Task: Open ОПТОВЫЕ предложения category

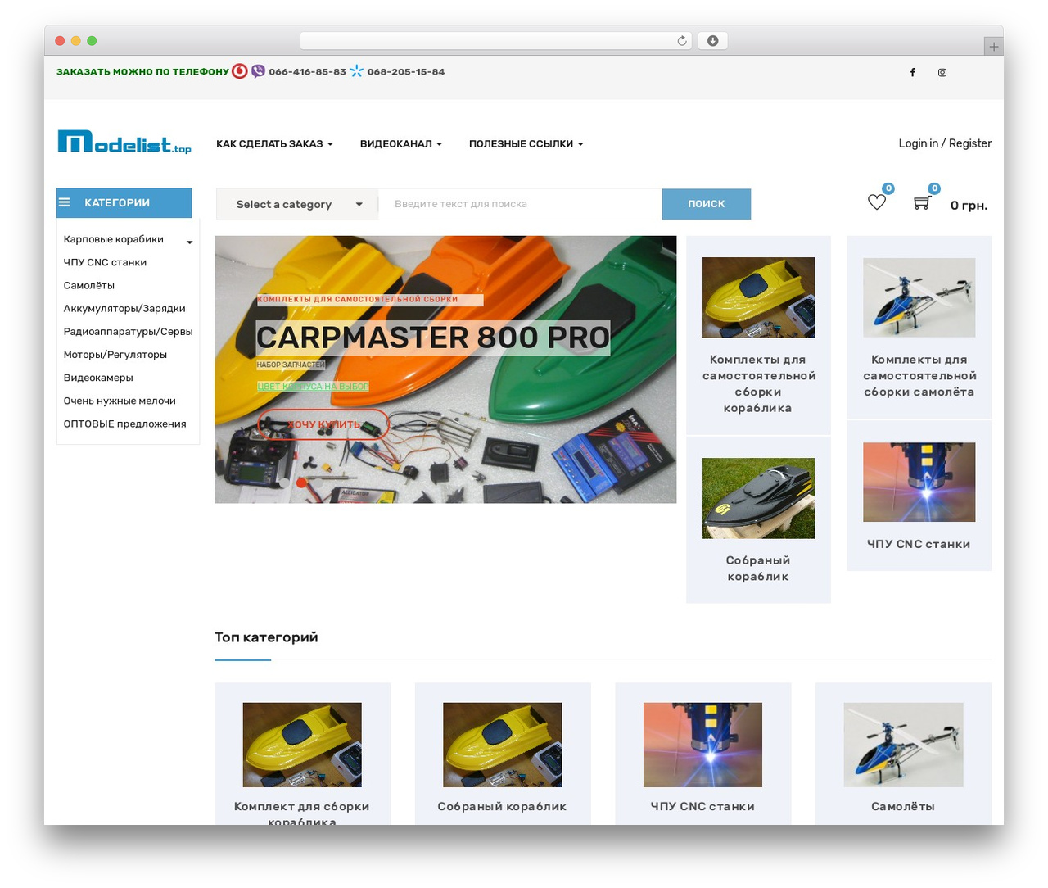Action: click(x=124, y=424)
